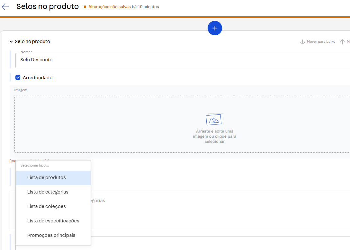Click the Selecionar tipo search field

point(53,166)
